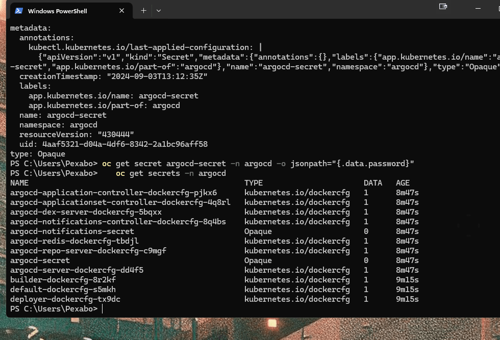The image size is (500, 340).
Task: Click argocd-repo-server-dockercfg-c9mgf row name
Action: pos(88,251)
